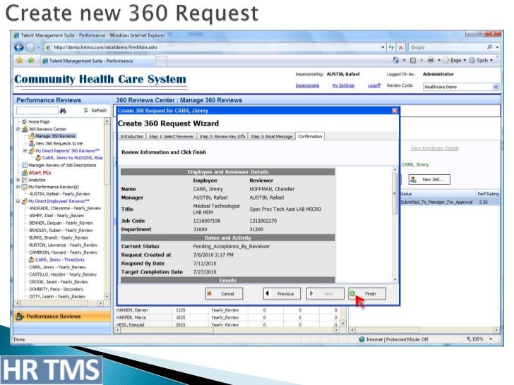Select ANDRADE, Cheyenne - Yearly_Review
This screenshot has height=385, width=514.
point(65,208)
